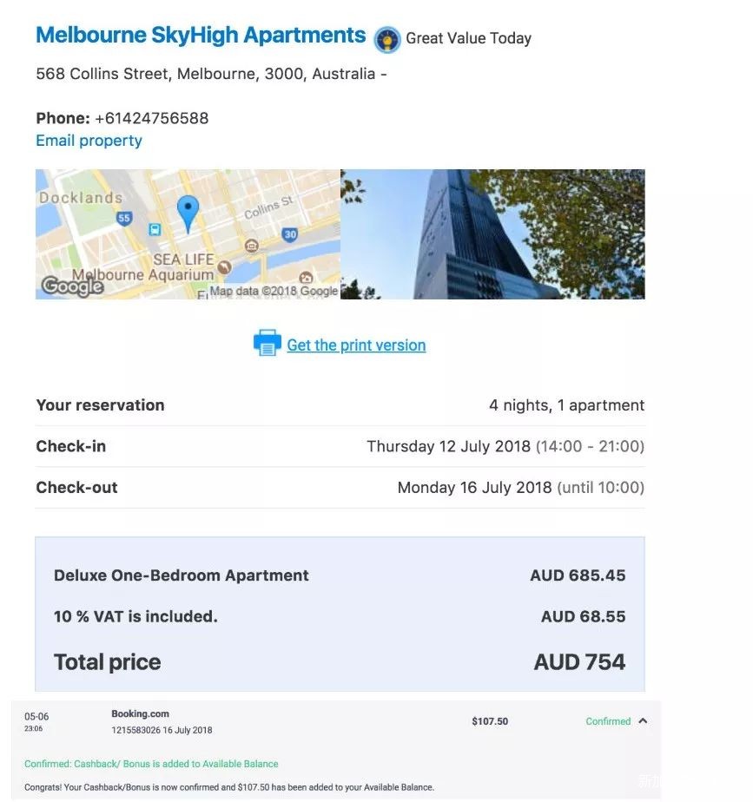
Task: Click the green Confirmed status label
Action: pyautogui.click(x=608, y=721)
